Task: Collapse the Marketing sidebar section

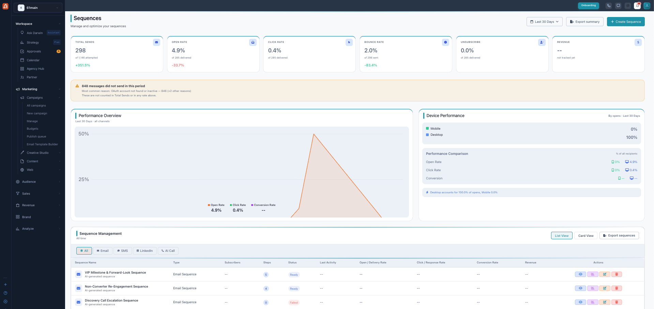Action: pyautogui.click(x=38, y=89)
